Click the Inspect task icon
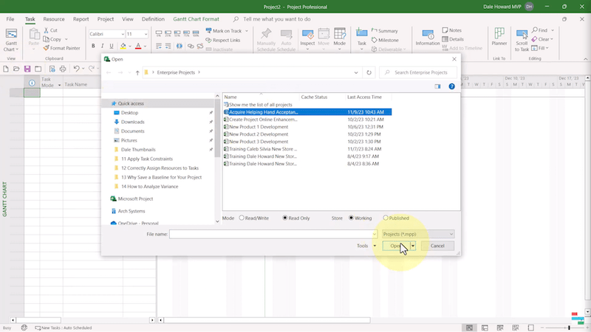 [307, 34]
